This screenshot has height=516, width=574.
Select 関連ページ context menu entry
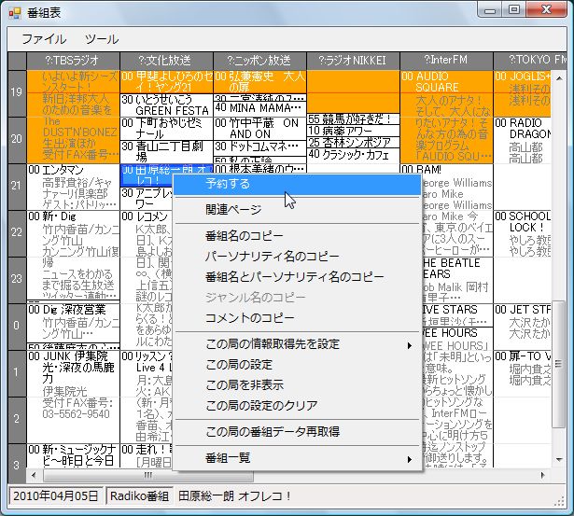[x=297, y=210]
